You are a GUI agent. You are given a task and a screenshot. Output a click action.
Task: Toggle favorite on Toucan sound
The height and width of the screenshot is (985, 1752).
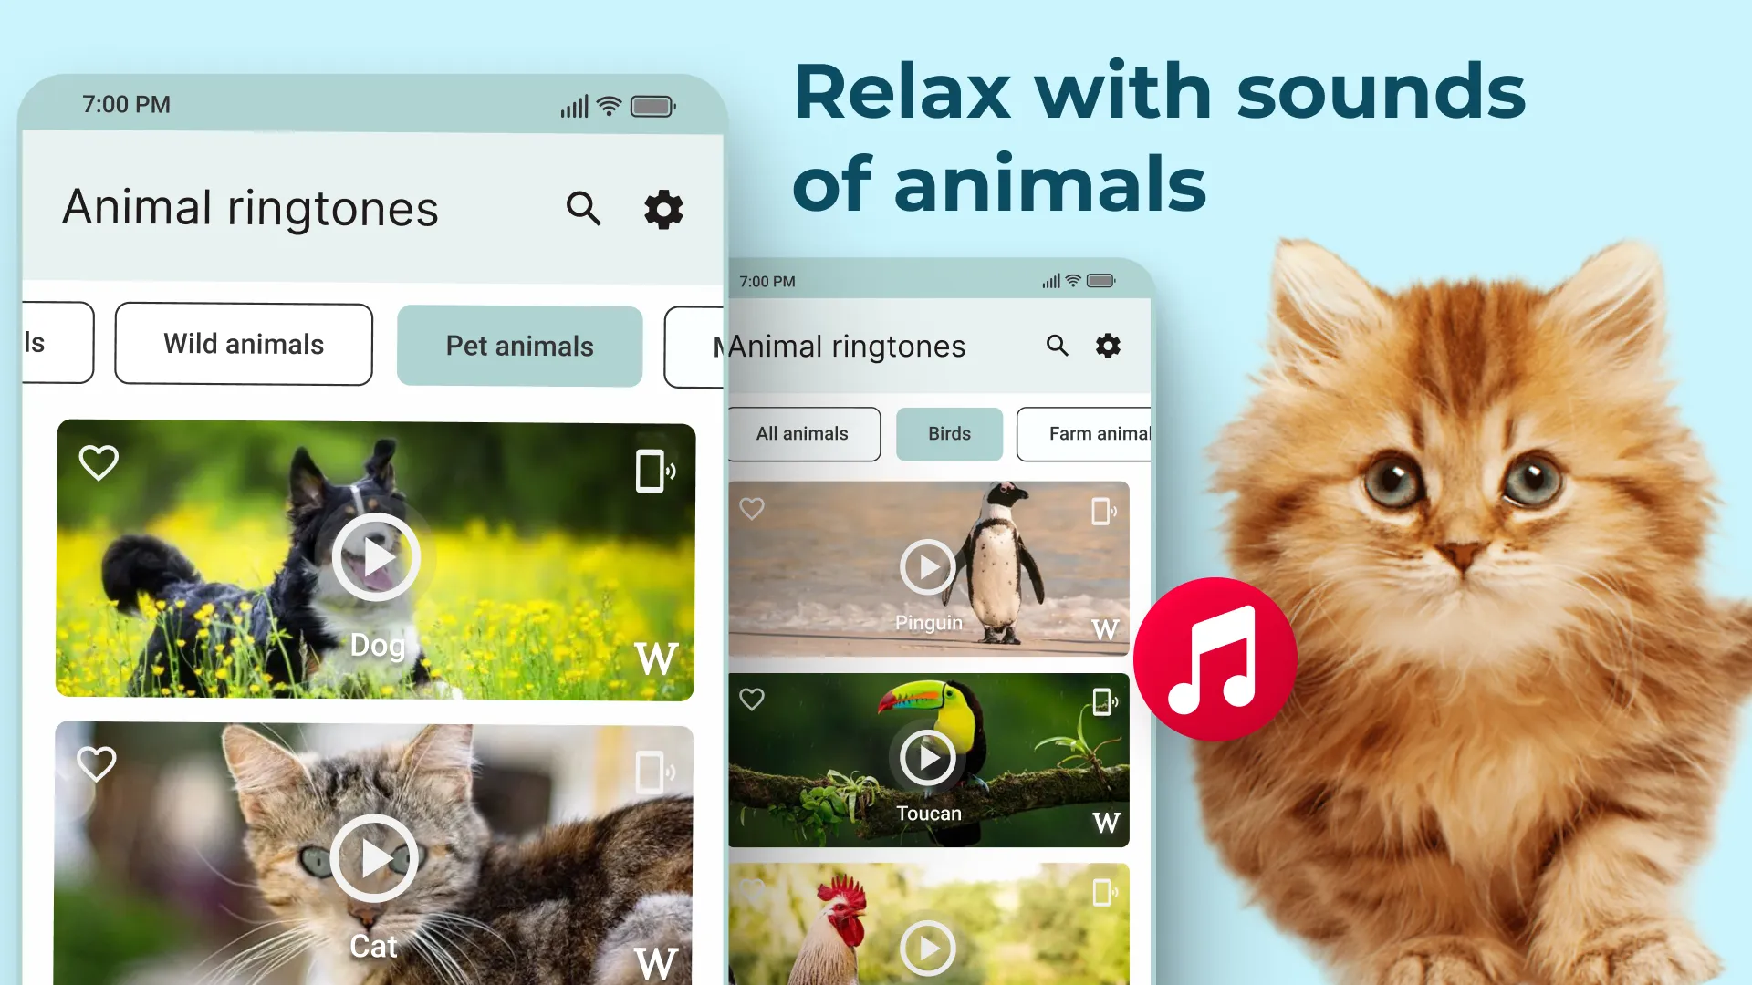752,700
